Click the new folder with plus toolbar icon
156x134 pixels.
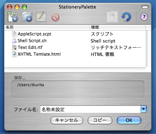click(x=27, y=17)
